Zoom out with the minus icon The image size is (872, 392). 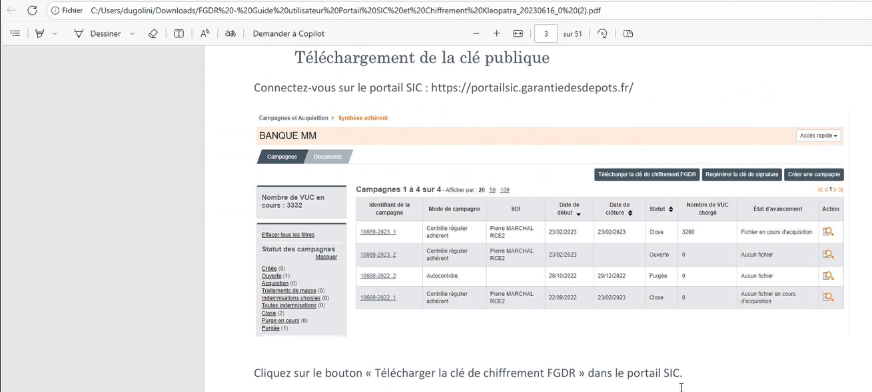476,33
